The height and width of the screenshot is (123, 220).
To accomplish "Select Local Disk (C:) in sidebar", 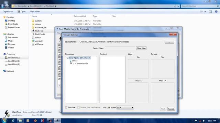I will pos(14,58).
